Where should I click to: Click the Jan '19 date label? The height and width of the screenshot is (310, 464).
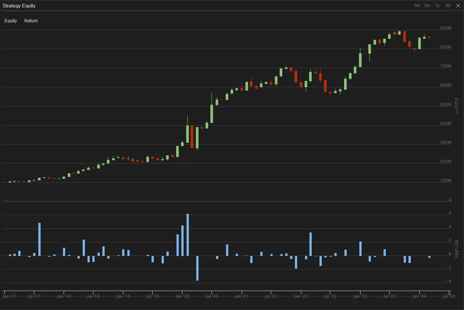click(x=123, y=297)
